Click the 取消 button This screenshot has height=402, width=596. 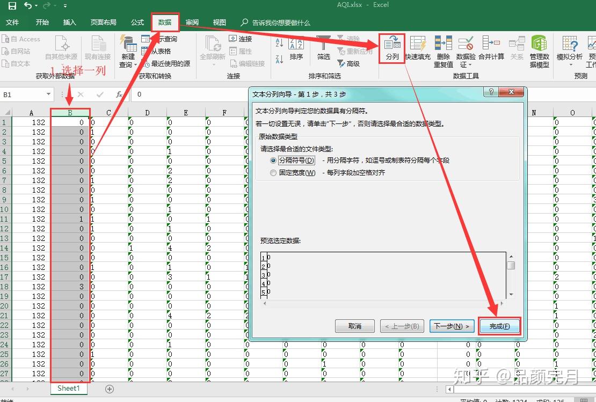(x=354, y=326)
